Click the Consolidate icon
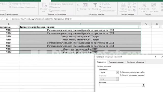 134,4
